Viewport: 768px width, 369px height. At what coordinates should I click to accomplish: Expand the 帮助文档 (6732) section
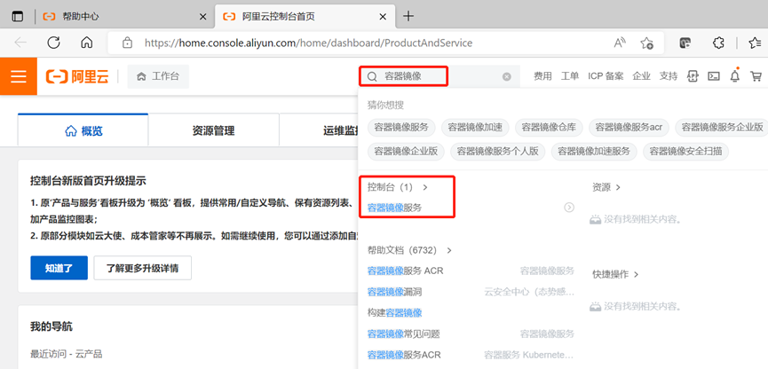pos(409,250)
